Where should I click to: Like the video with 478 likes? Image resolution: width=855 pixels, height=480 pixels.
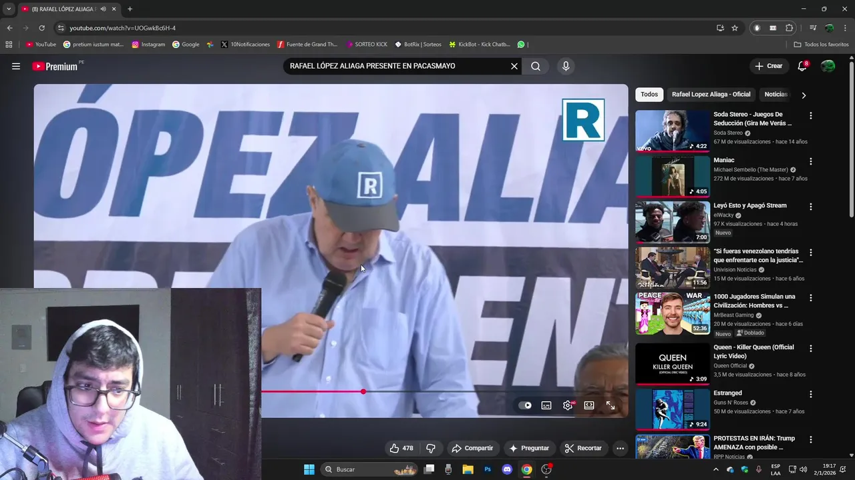click(401, 448)
